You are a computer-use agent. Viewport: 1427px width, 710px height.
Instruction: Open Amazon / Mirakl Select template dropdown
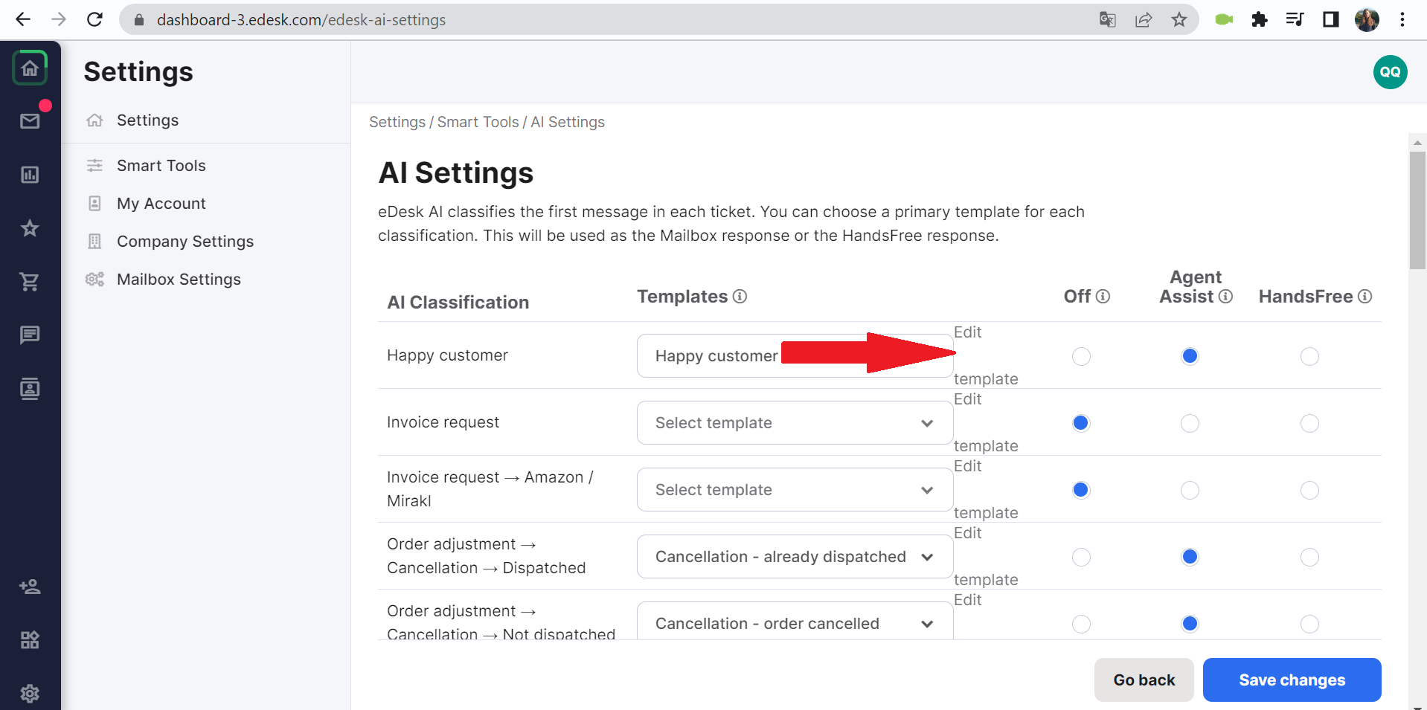coord(795,489)
